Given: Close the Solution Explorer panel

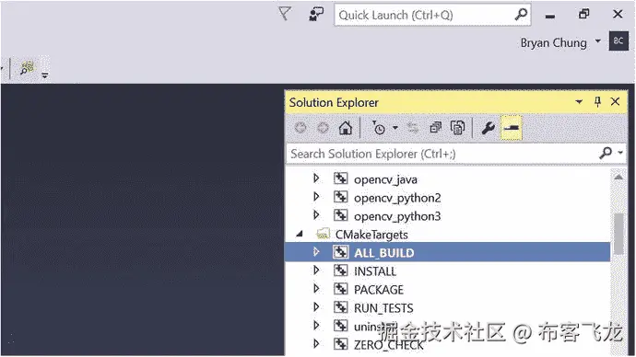Looking at the screenshot, I should [x=616, y=101].
